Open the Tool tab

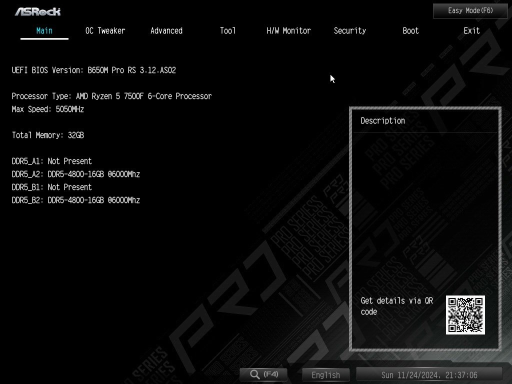click(227, 31)
